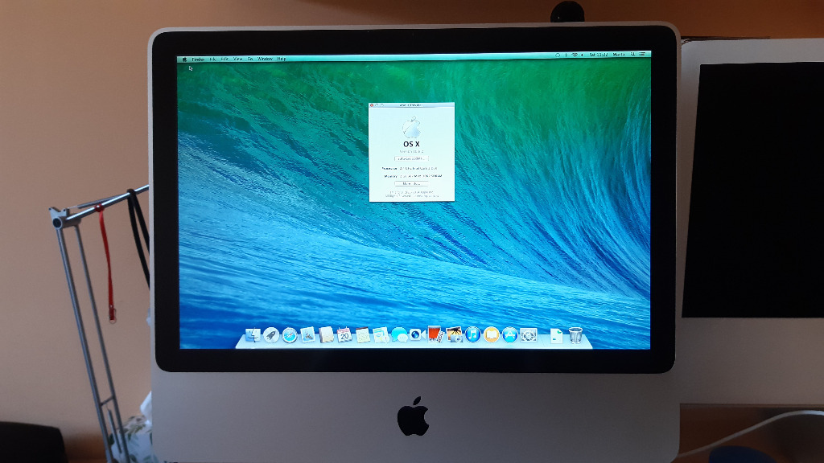This screenshot has height=463, width=824.
Task: Open the Edit menu
Action: [225, 59]
